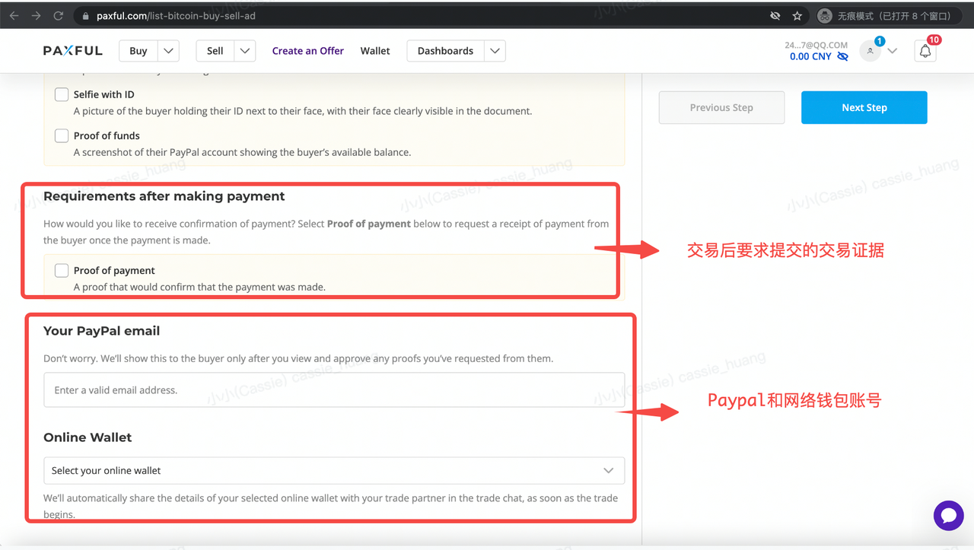Click the Online Wallet heading
The image size is (974, 550).
pyautogui.click(x=88, y=437)
